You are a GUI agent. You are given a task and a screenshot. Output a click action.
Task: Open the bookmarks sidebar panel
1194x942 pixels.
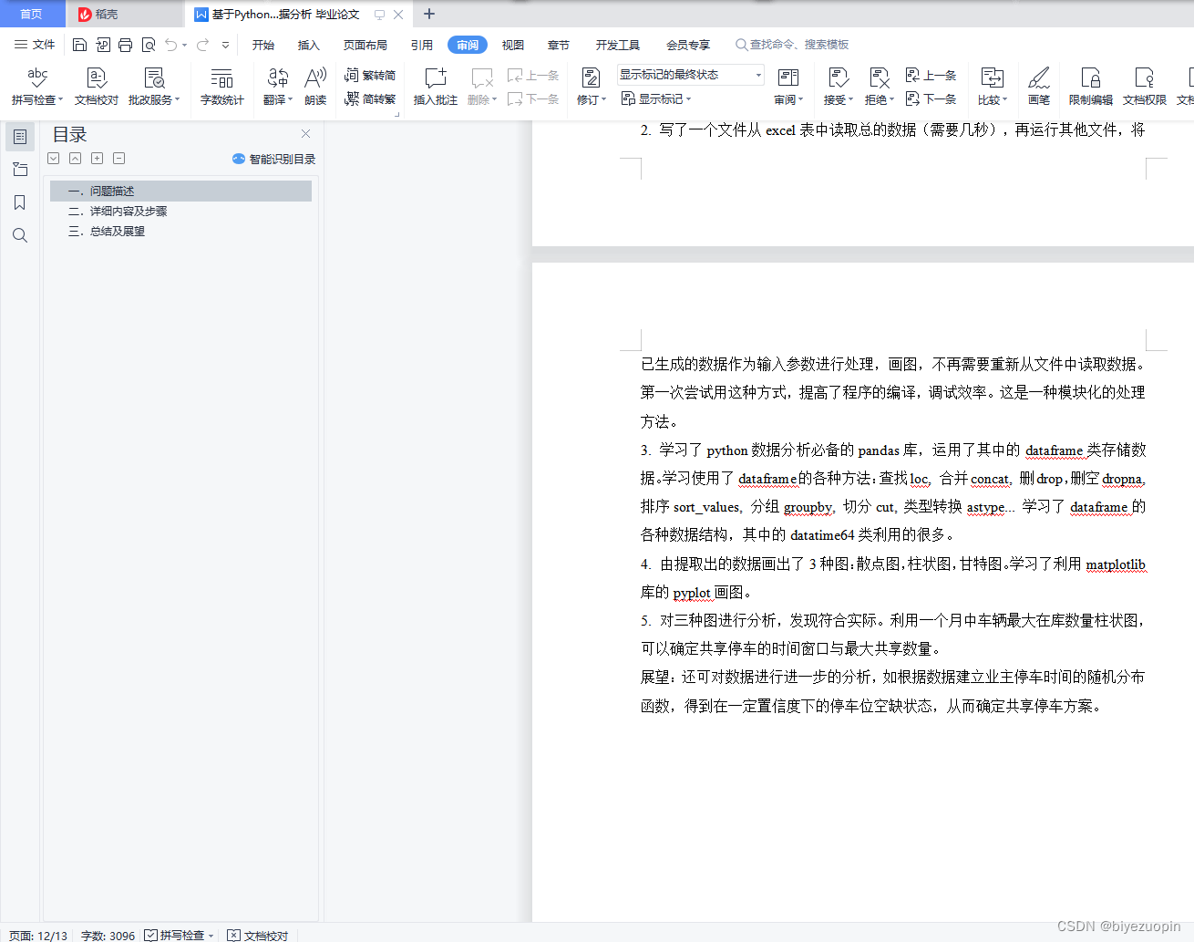[19, 202]
